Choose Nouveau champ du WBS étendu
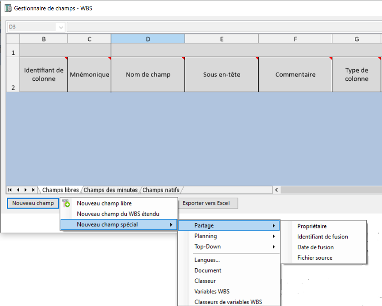The width and height of the screenshot is (382, 306). (118, 214)
